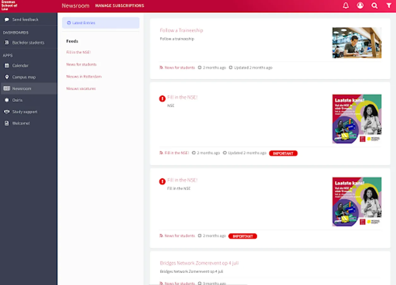Open the filter icon in the top bar
The width and height of the screenshot is (396, 285).
tap(389, 5)
